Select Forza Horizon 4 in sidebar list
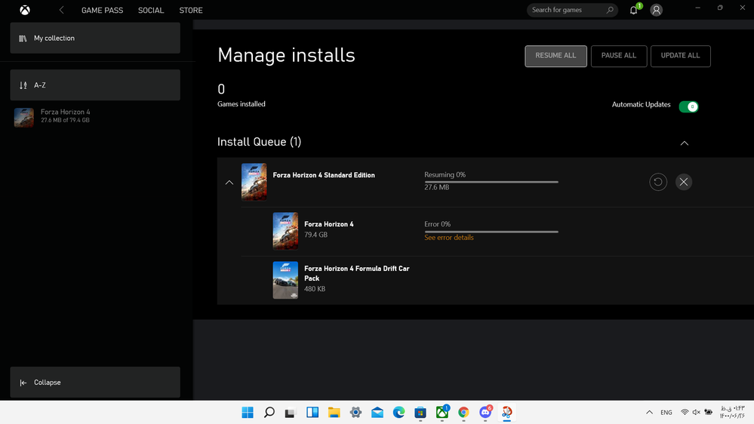Image resolution: width=754 pixels, height=424 pixels. (x=95, y=117)
